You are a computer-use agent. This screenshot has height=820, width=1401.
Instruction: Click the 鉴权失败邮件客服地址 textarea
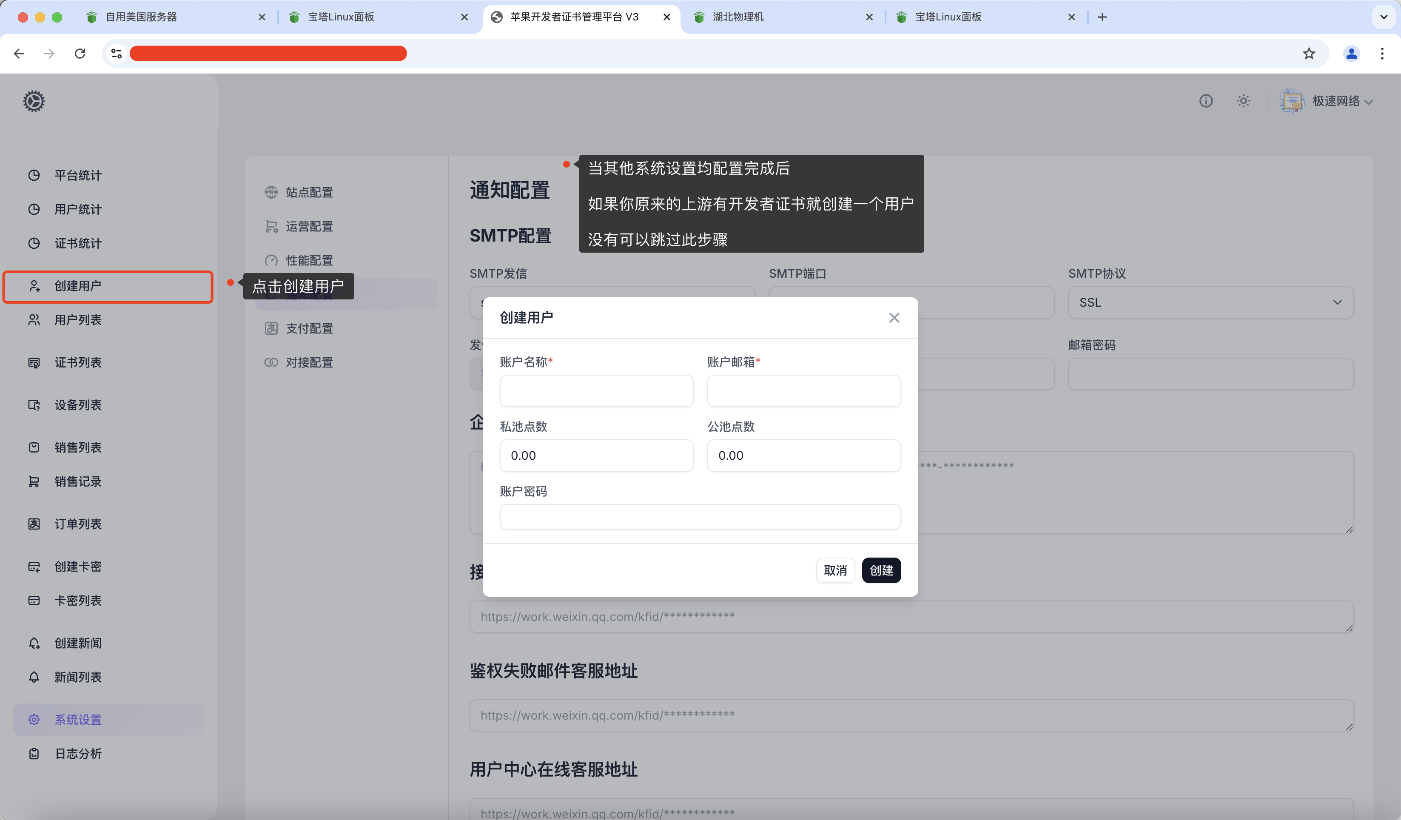click(x=911, y=715)
